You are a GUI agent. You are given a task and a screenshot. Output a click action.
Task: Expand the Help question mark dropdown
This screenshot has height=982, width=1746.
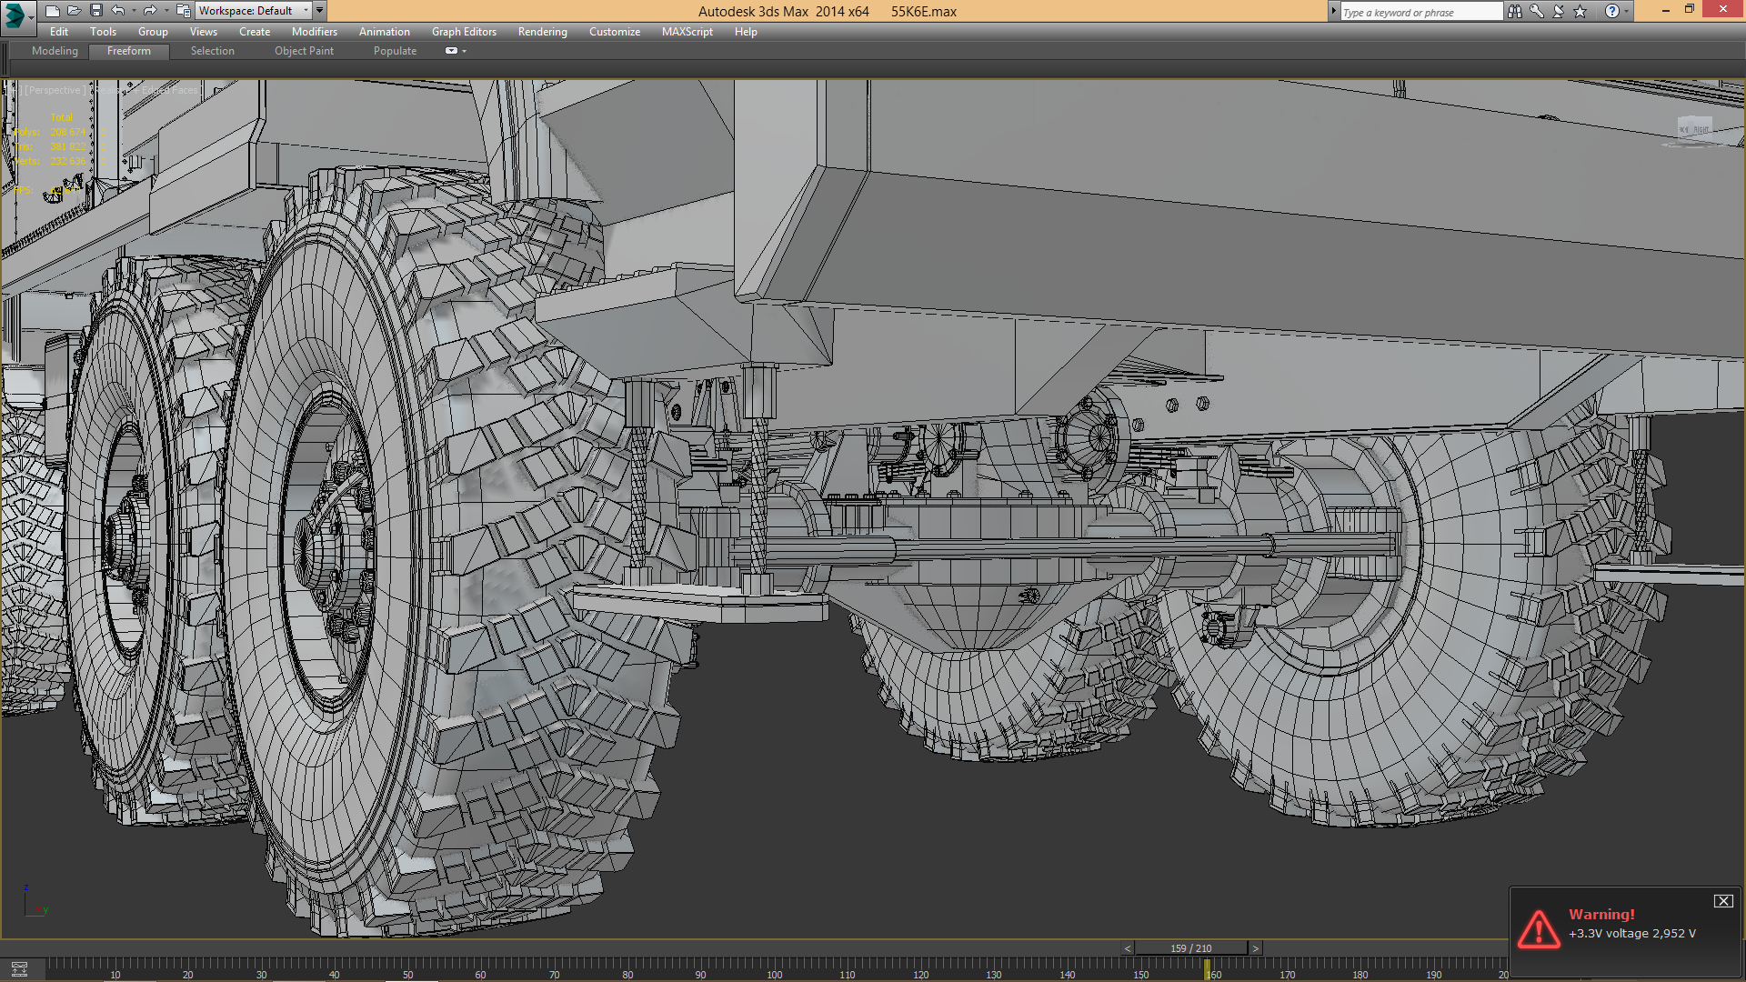pyautogui.click(x=1627, y=11)
